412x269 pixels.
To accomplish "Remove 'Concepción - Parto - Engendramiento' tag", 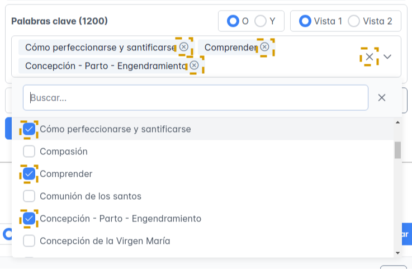I will pos(194,66).
